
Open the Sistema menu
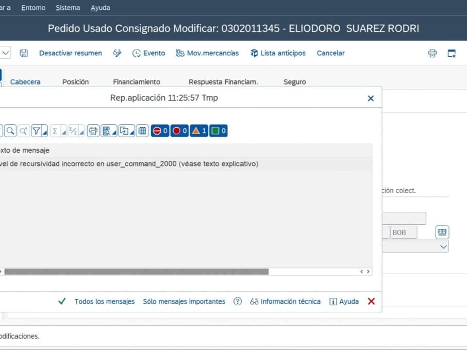tap(68, 8)
